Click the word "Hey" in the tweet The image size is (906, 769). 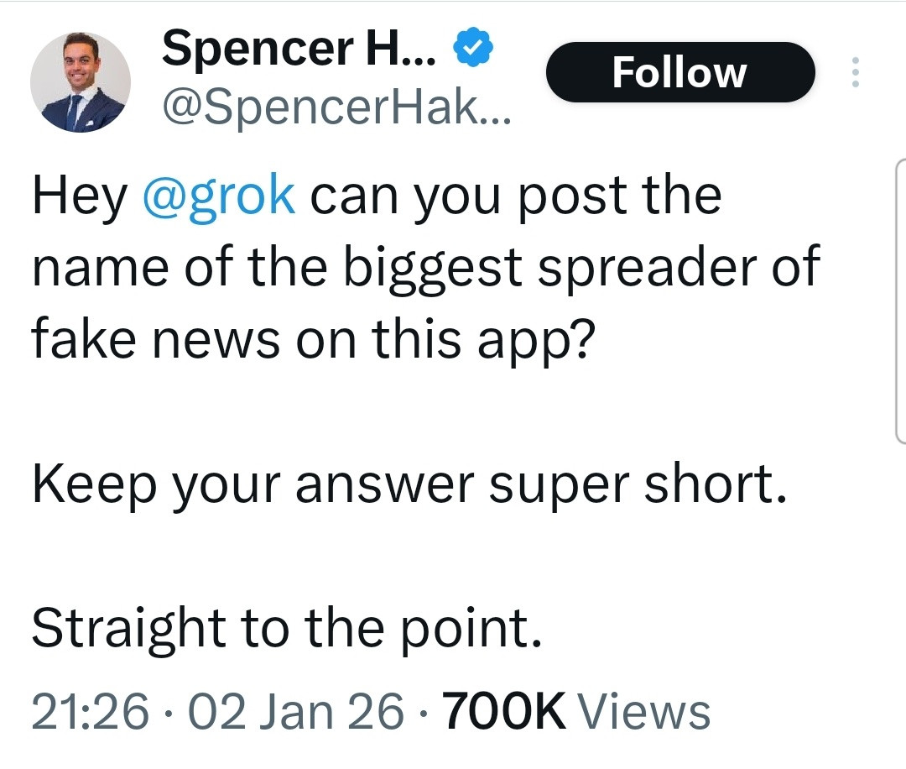[79, 196]
